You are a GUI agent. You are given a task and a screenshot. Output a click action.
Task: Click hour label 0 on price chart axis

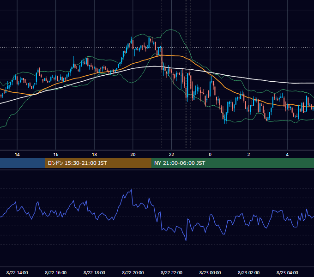[x=210, y=155]
